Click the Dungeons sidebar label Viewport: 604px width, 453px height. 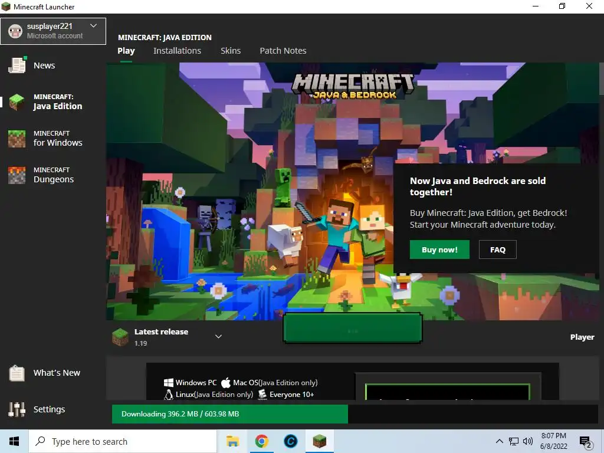pyautogui.click(x=54, y=179)
